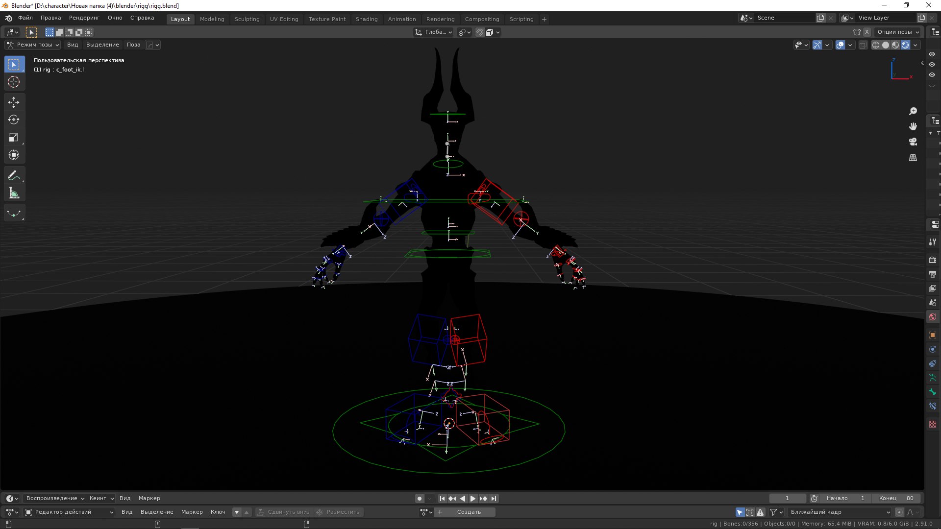
Task: Toggle orthographic grid view icon
Action: click(x=913, y=158)
